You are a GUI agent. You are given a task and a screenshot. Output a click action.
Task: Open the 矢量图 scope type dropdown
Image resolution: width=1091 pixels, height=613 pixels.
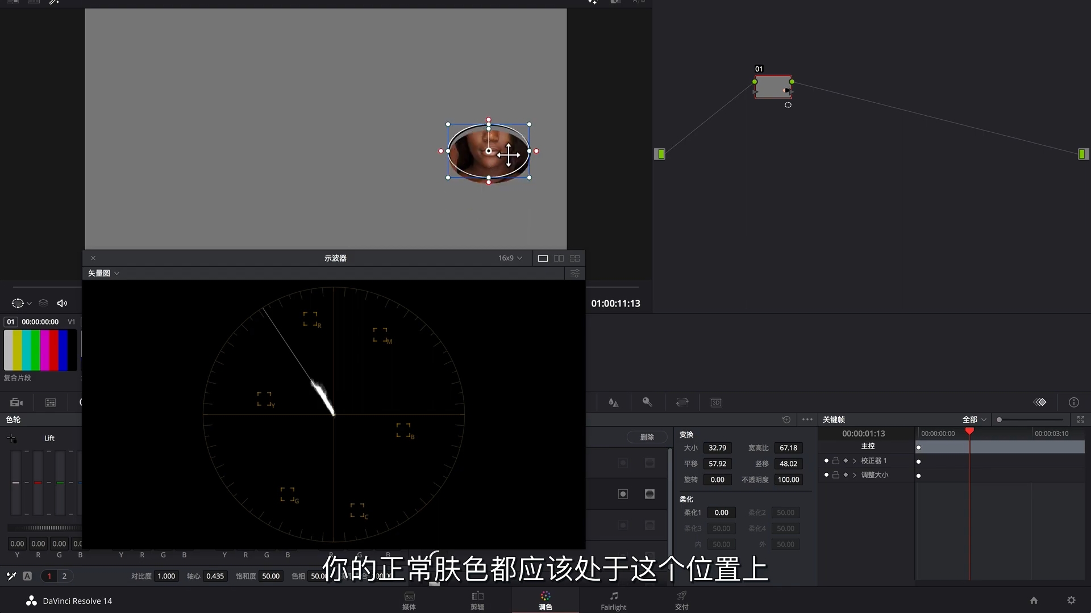(x=103, y=274)
